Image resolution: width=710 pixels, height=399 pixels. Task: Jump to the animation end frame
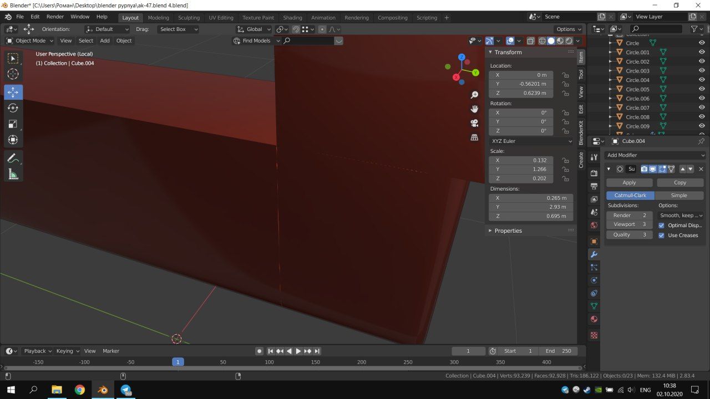point(317,351)
